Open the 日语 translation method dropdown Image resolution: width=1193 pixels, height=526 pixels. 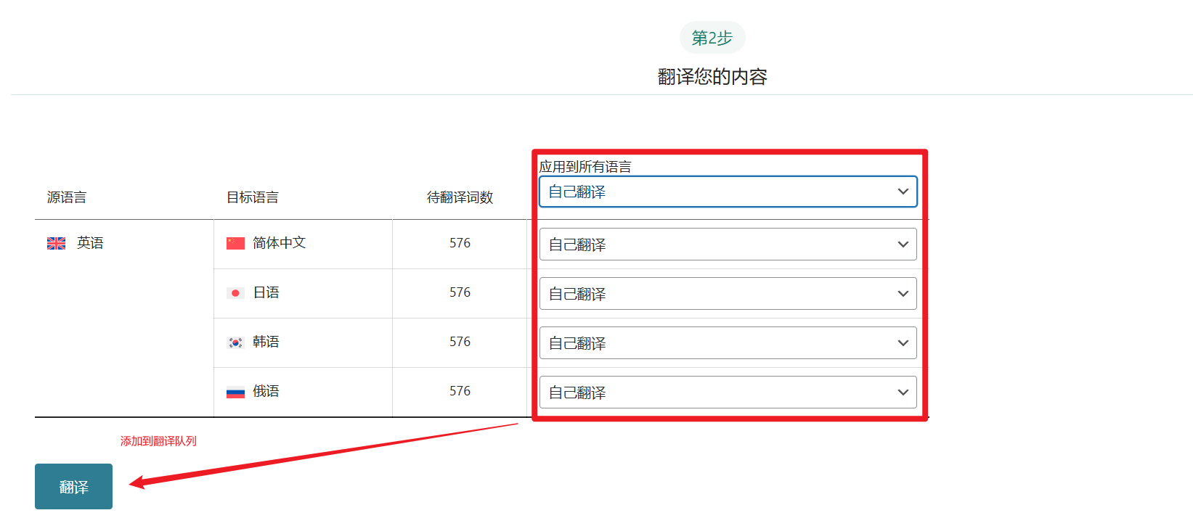point(728,294)
